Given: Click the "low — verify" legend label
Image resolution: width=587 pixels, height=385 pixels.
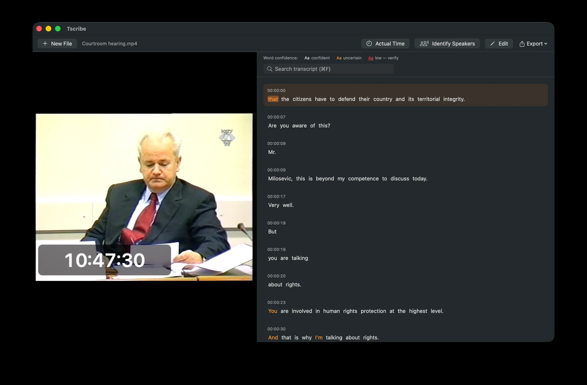Looking at the screenshot, I should [x=387, y=58].
